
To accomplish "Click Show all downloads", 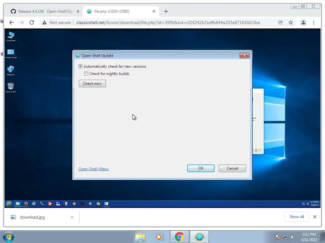I will tap(297, 216).
